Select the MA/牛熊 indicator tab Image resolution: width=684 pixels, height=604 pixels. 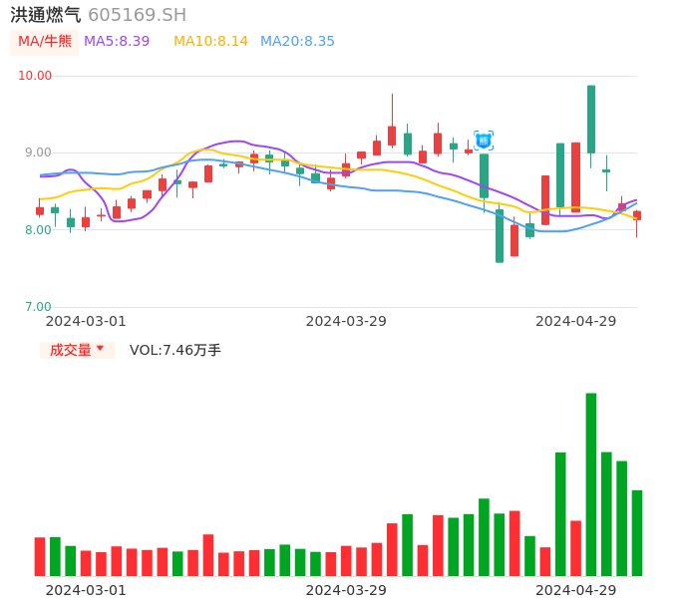click(x=45, y=42)
